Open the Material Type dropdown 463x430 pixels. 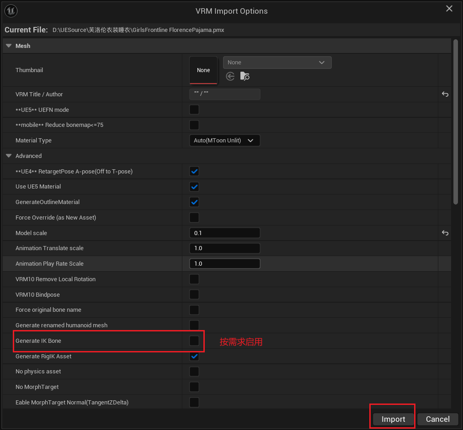(x=224, y=140)
